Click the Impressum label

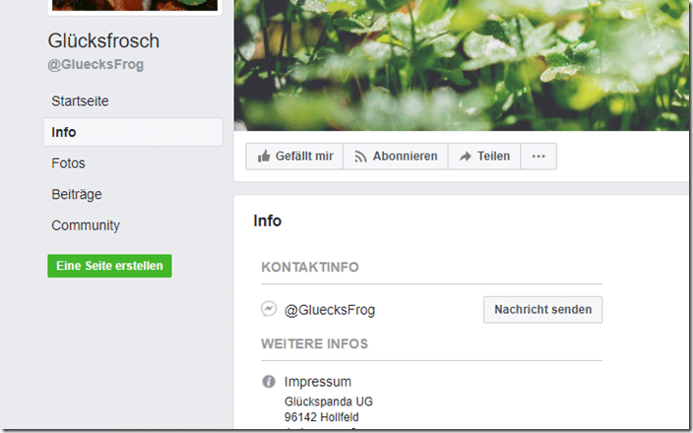pos(318,381)
